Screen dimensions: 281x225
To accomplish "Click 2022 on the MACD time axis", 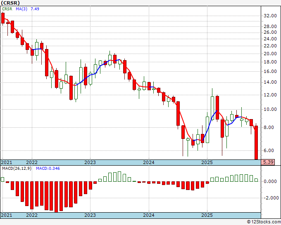I will pyautogui.click(x=32, y=215).
